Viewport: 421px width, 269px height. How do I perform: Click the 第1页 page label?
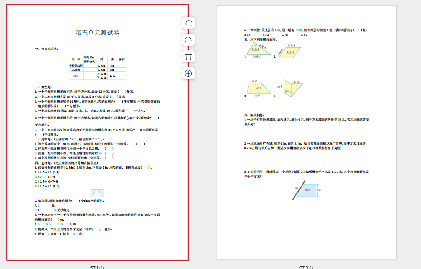[x=98, y=267]
